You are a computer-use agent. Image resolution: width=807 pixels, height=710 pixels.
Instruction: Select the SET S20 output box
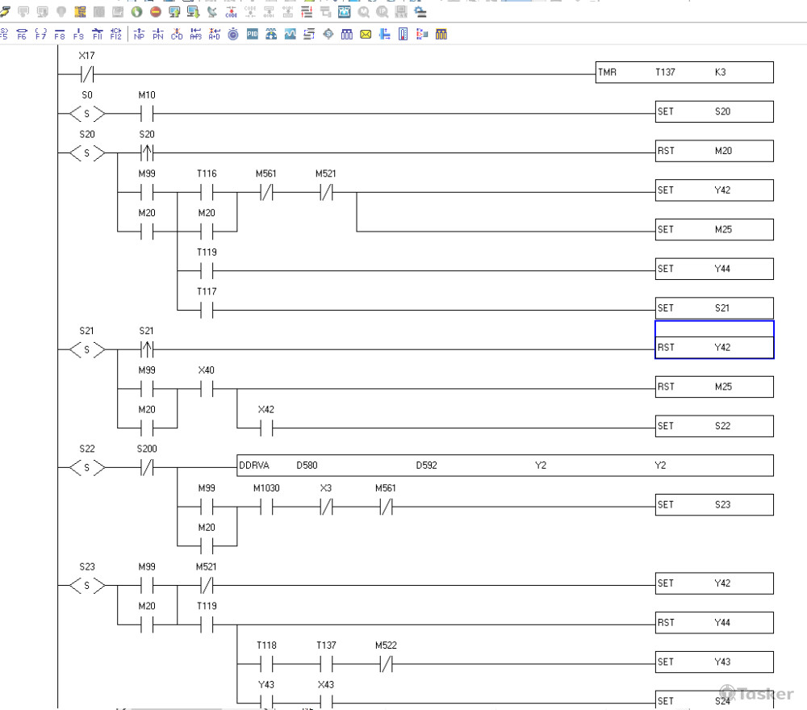(x=713, y=111)
